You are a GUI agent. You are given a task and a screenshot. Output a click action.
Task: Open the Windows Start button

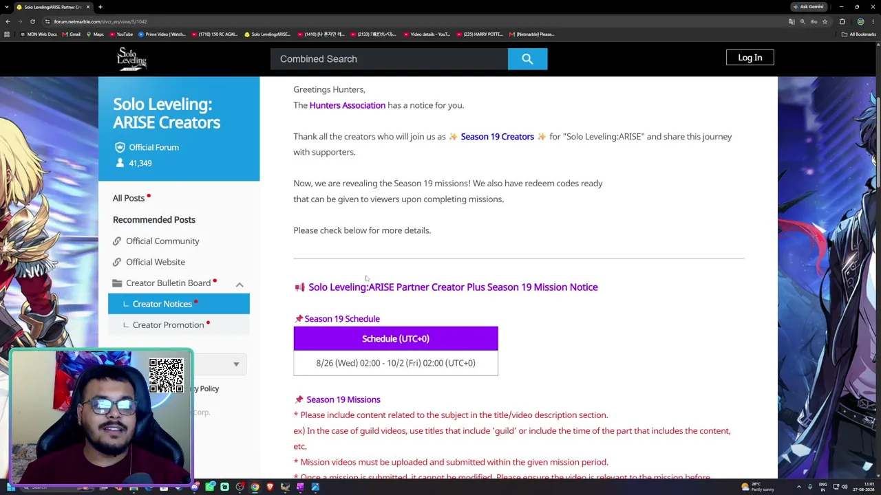[x=10, y=487]
